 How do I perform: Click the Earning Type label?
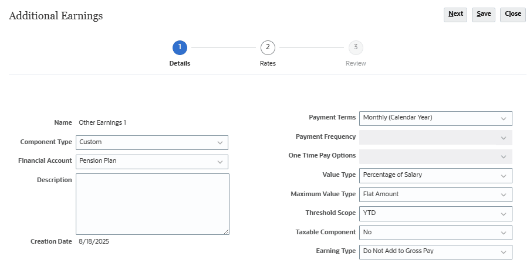coord(336,251)
